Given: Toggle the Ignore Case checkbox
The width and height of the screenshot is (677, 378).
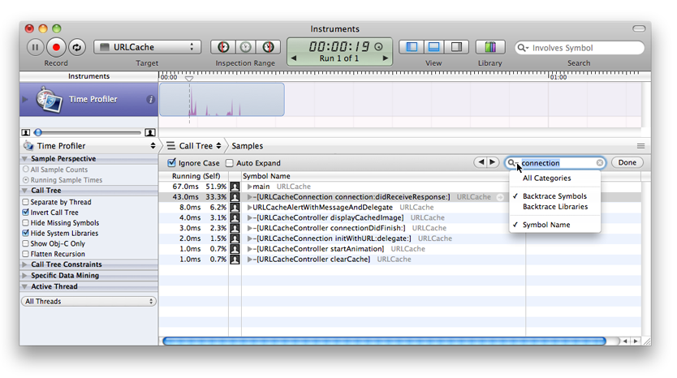Looking at the screenshot, I should coord(171,163).
